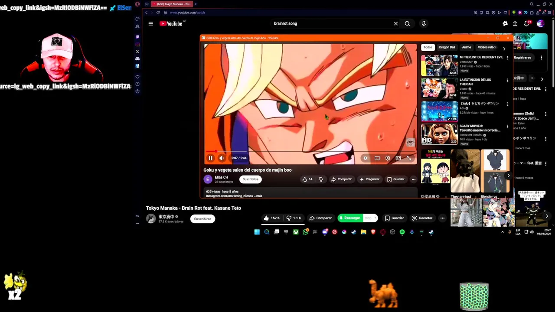Viewport: 555px width, 312px height.
Task: Open LA EXTINCION DE LOS THERIAN video
Action: click(439, 88)
